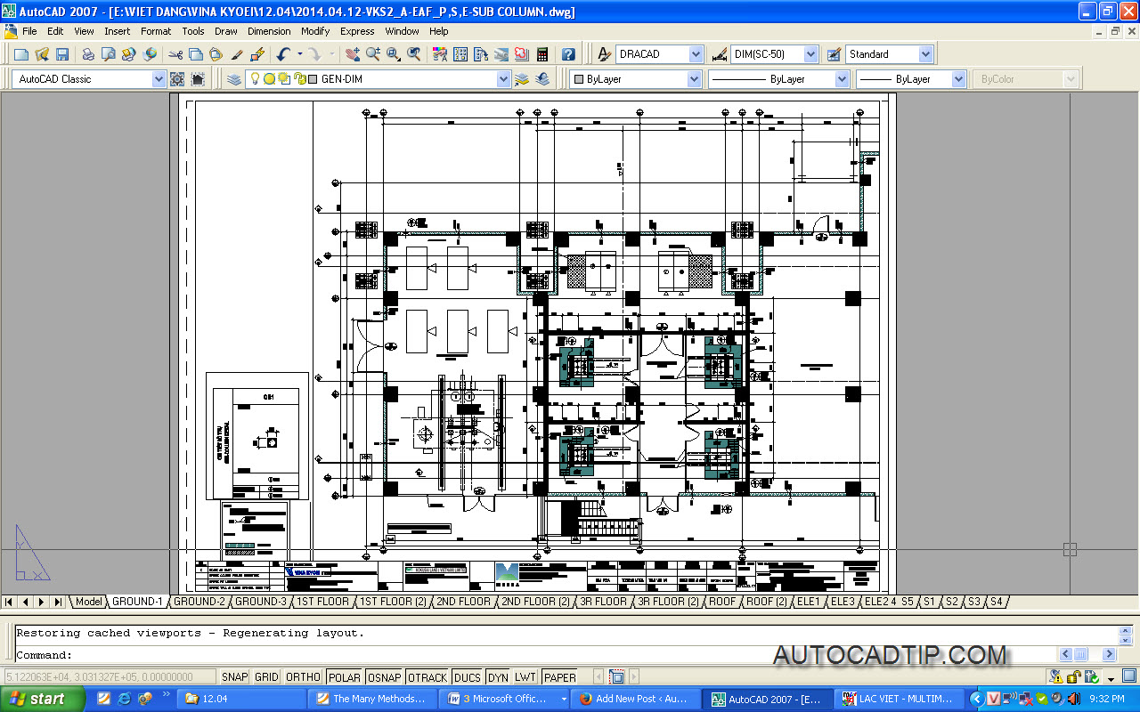Open the 12.04 folder taskbar button
Viewport: 1140px width, 712px height.
(x=240, y=699)
